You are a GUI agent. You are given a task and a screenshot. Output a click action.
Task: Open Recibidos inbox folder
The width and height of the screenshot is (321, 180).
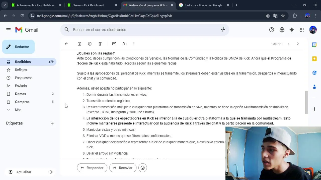point(28,62)
